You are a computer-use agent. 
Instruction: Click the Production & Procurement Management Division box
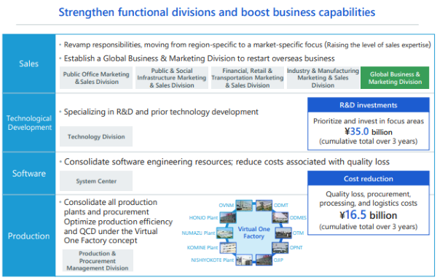(98, 260)
